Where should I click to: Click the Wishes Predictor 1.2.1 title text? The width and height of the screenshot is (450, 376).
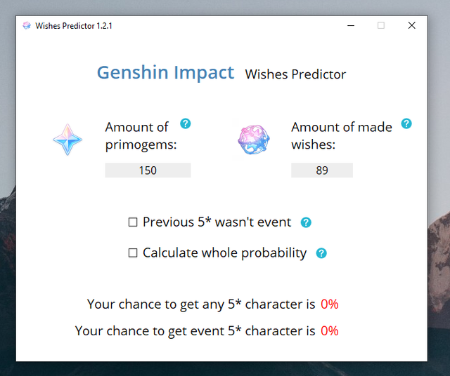coord(74,26)
